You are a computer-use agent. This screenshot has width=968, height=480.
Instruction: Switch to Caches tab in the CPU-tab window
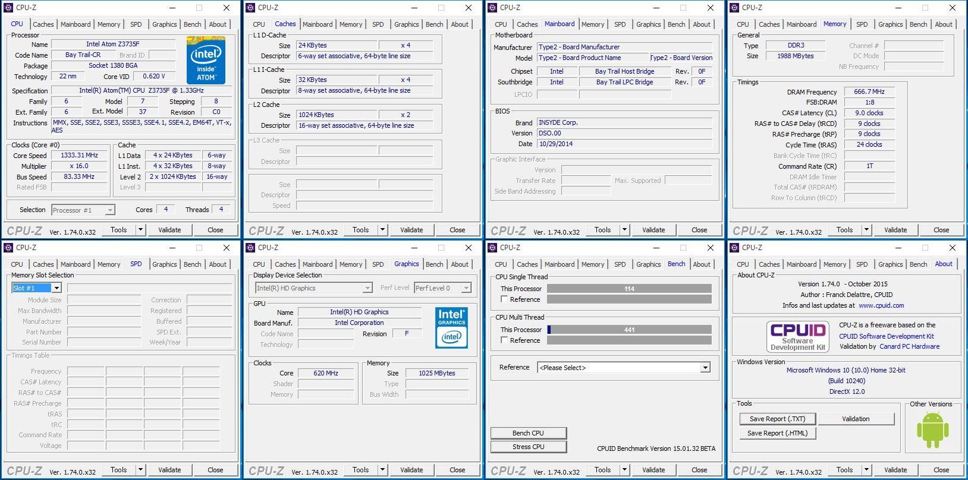pyautogui.click(x=43, y=24)
